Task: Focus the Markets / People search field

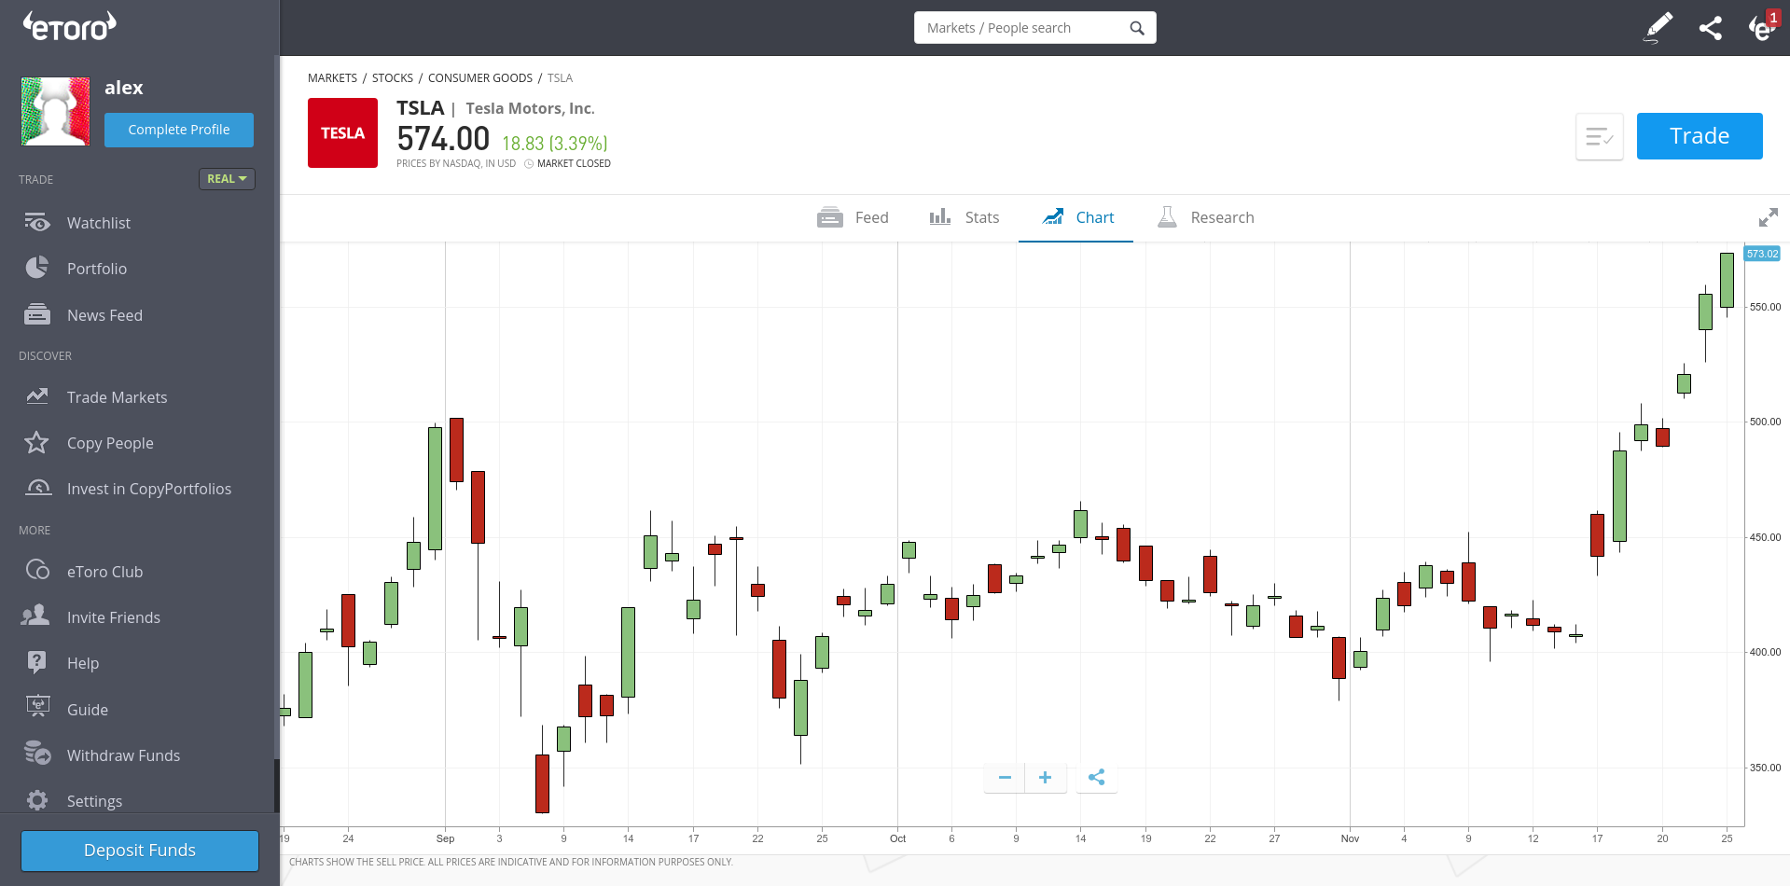Action: (1035, 28)
